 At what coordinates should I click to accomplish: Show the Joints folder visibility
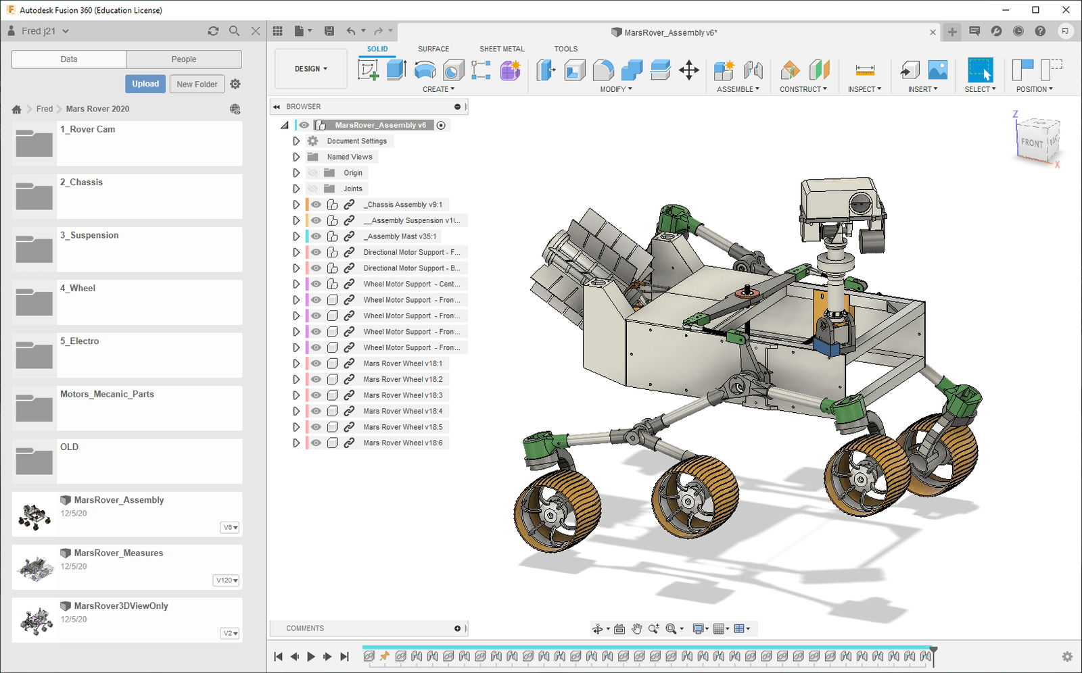313,189
